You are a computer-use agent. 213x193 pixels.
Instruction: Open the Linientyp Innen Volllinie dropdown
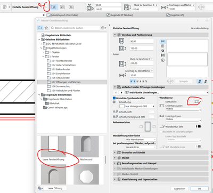[183, 120]
